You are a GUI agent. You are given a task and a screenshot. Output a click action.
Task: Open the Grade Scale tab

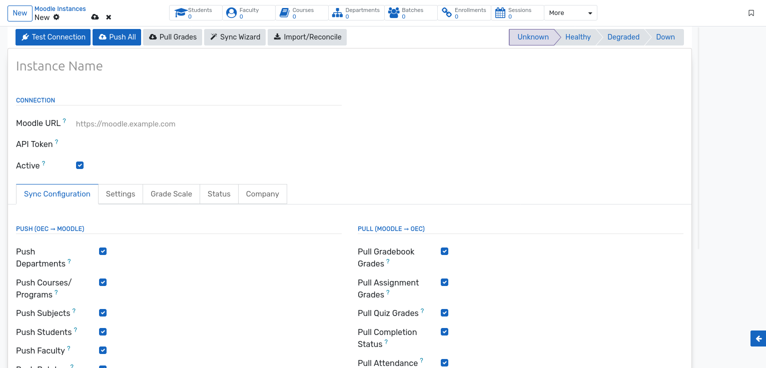pos(171,194)
